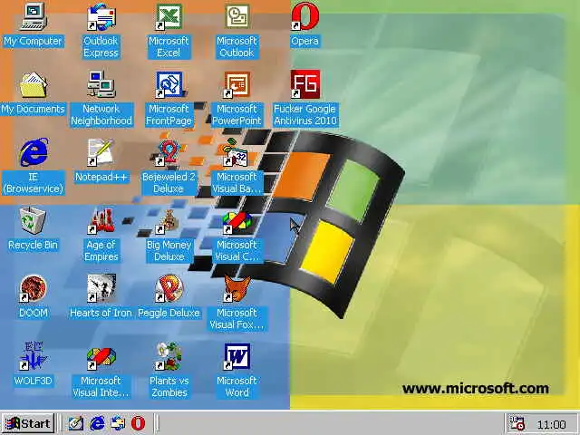
Task: Click the Notepad++ shortcut icon
Action: pyautogui.click(x=101, y=152)
